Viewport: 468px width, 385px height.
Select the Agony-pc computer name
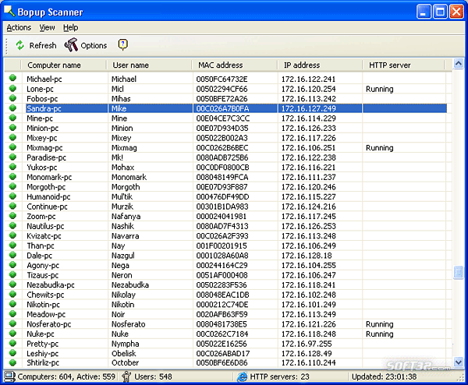[43, 266]
